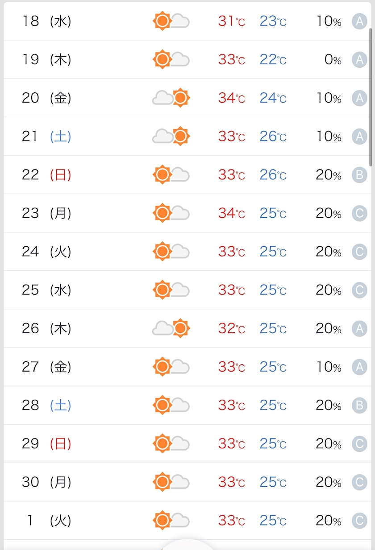Tap the weather icon for Saturday 21
This screenshot has height=550, width=375.
pyautogui.click(x=171, y=136)
